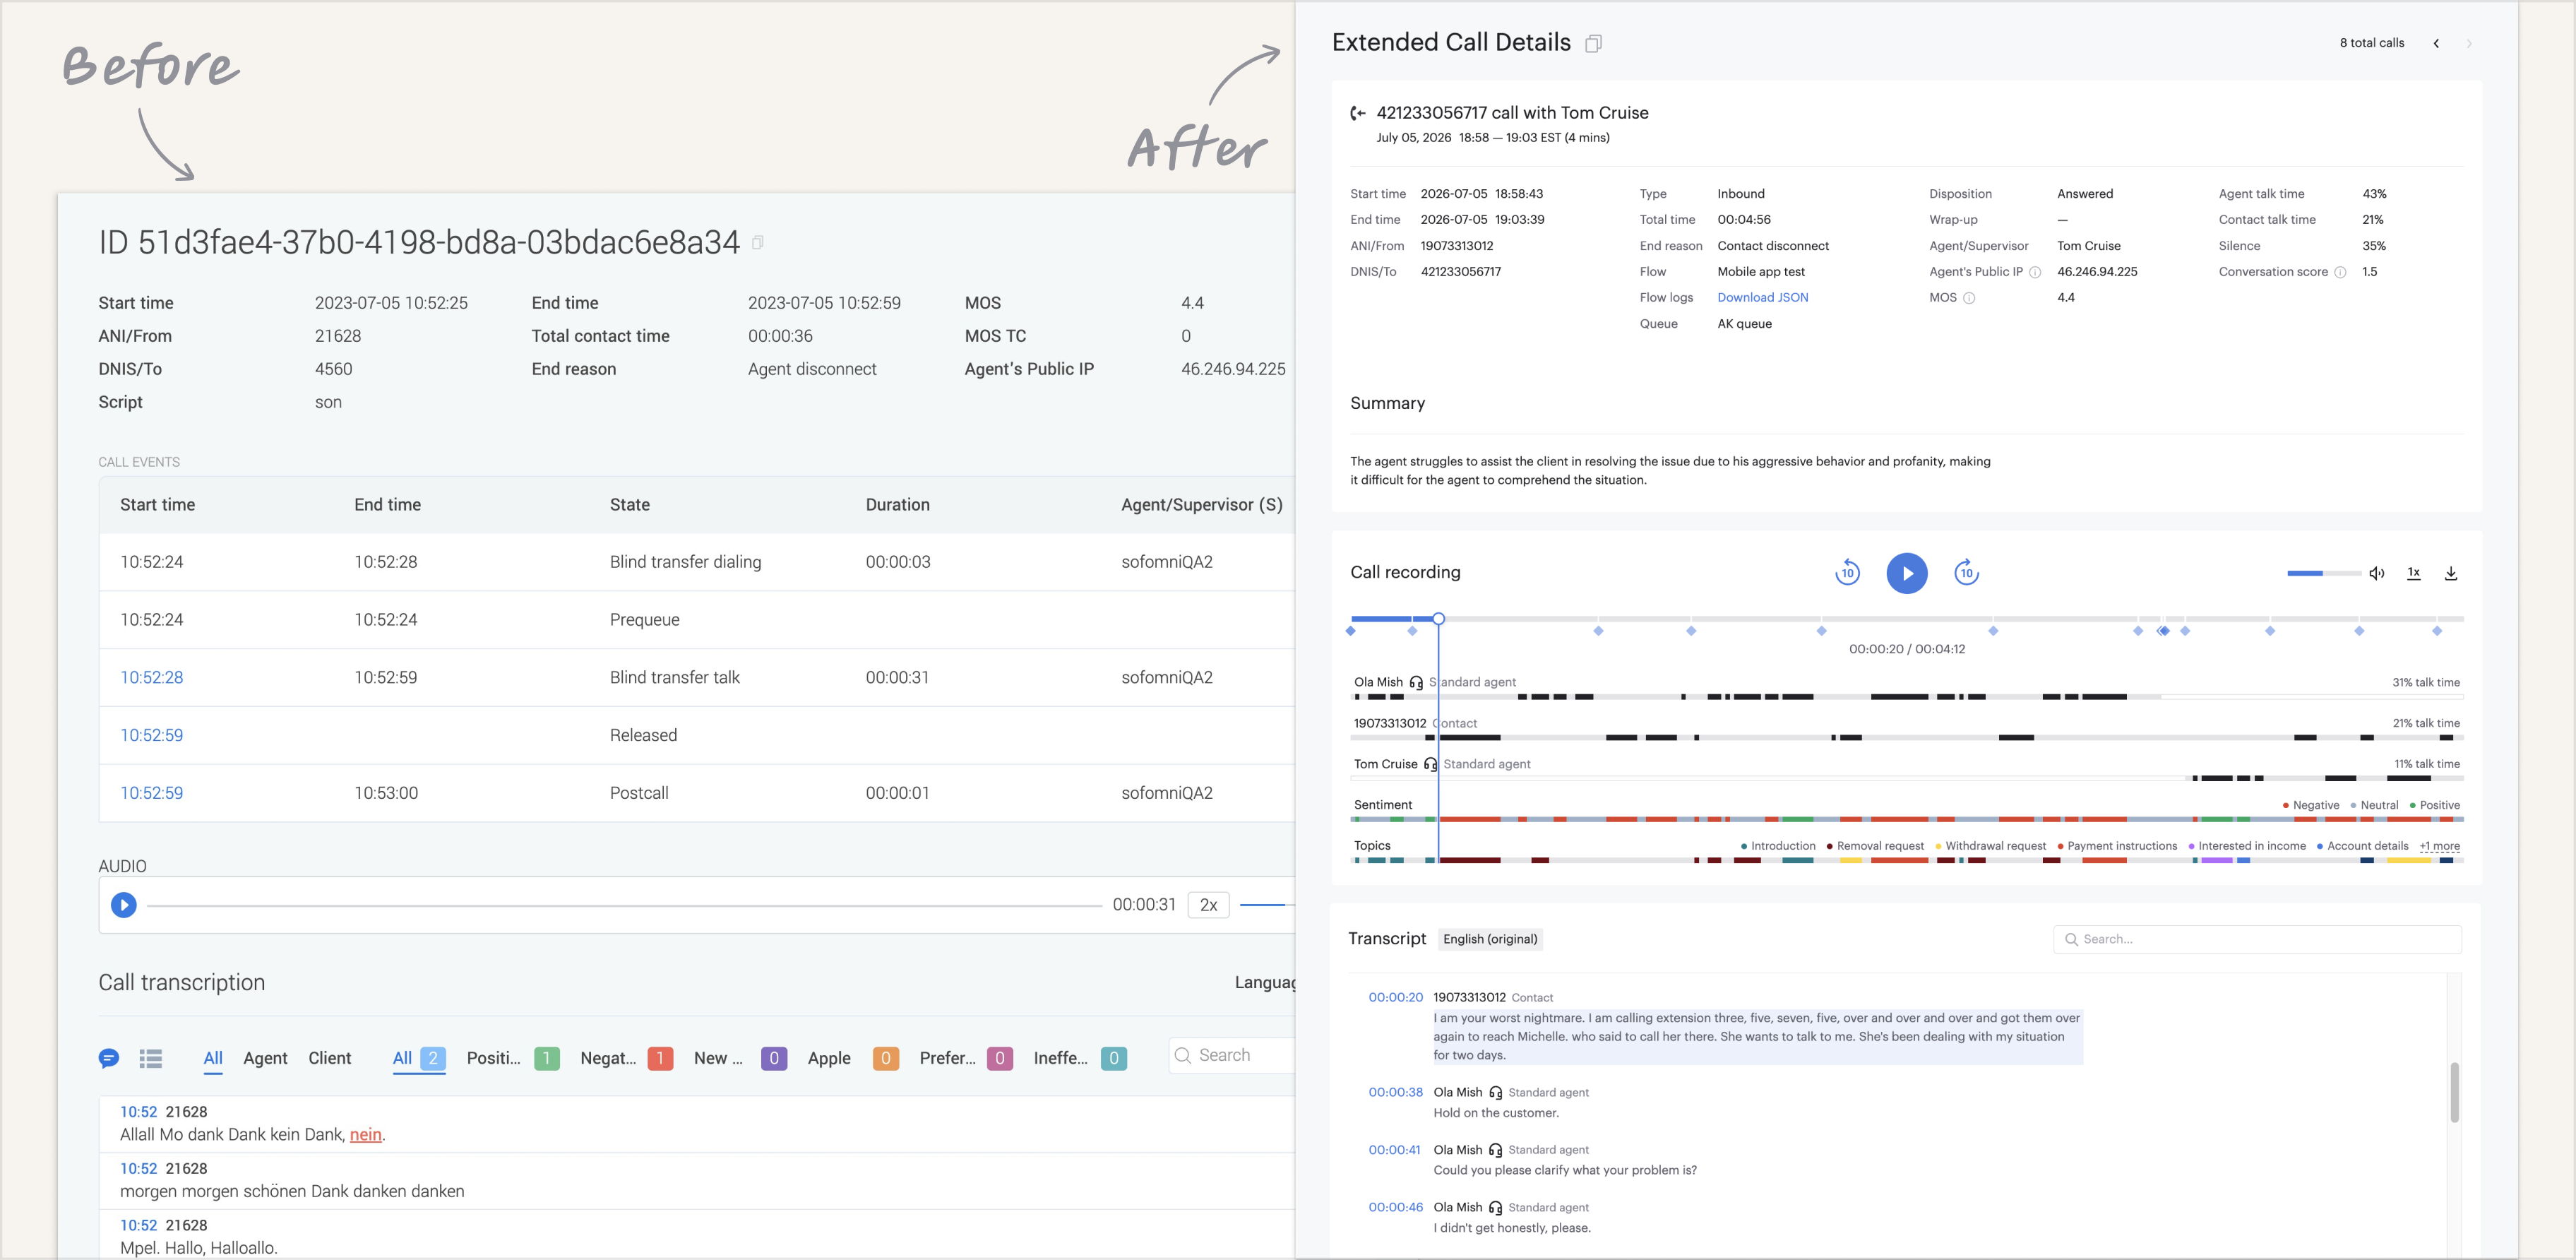Click the MOS info icon
The image size is (2576, 1260).
click(x=1969, y=298)
